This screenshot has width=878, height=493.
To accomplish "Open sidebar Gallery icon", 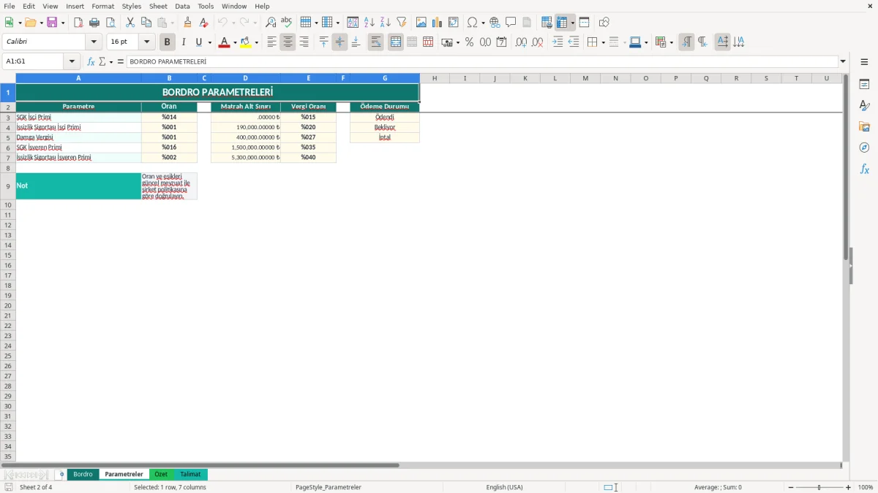I will point(864,127).
